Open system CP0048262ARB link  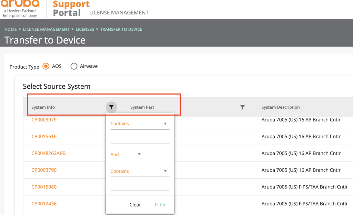[x=48, y=153]
